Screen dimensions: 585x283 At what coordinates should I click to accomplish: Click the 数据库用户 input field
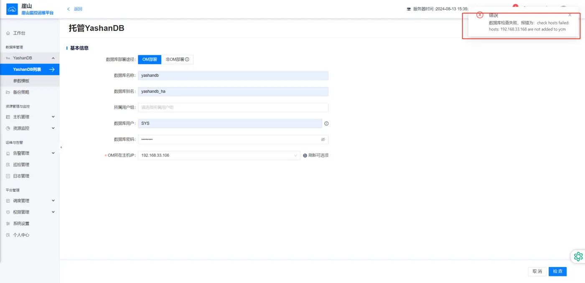230,123
